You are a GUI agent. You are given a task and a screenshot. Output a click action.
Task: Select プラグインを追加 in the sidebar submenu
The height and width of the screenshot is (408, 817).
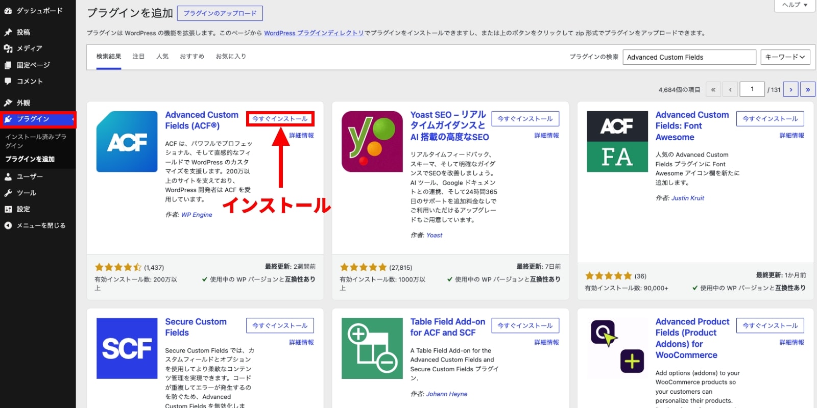coord(30,159)
